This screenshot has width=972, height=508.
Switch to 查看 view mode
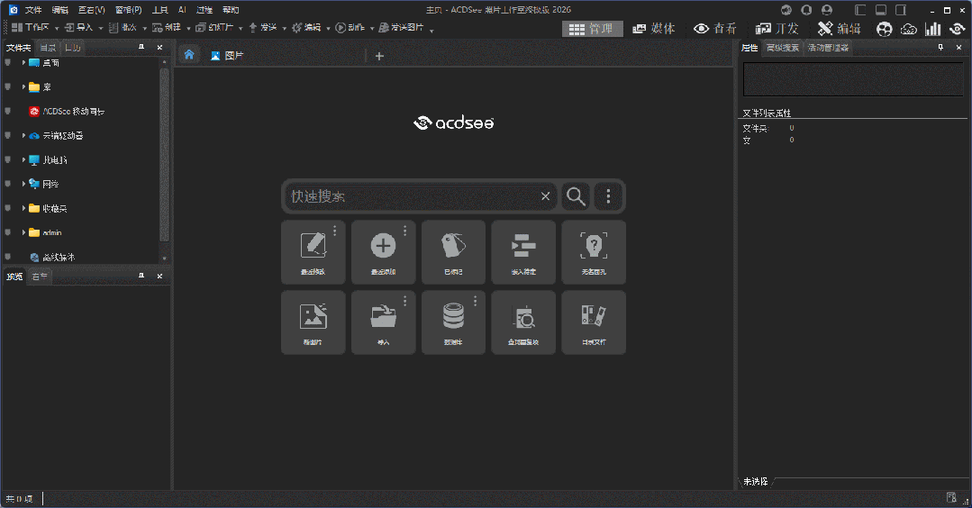coord(715,29)
